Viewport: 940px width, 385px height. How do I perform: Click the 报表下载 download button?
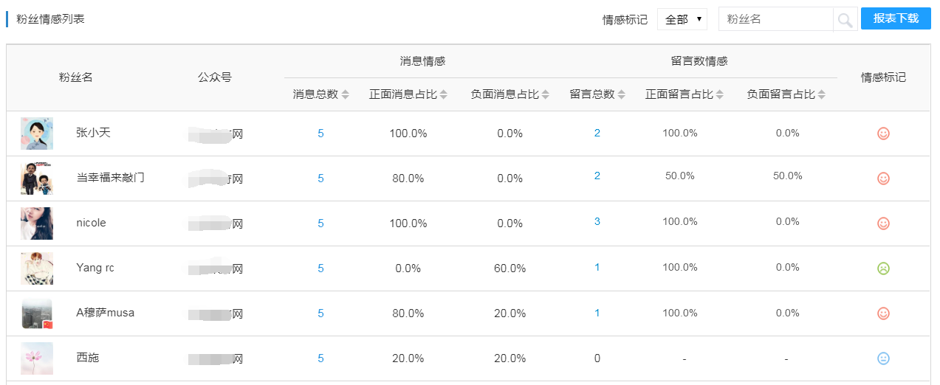[x=896, y=18]
